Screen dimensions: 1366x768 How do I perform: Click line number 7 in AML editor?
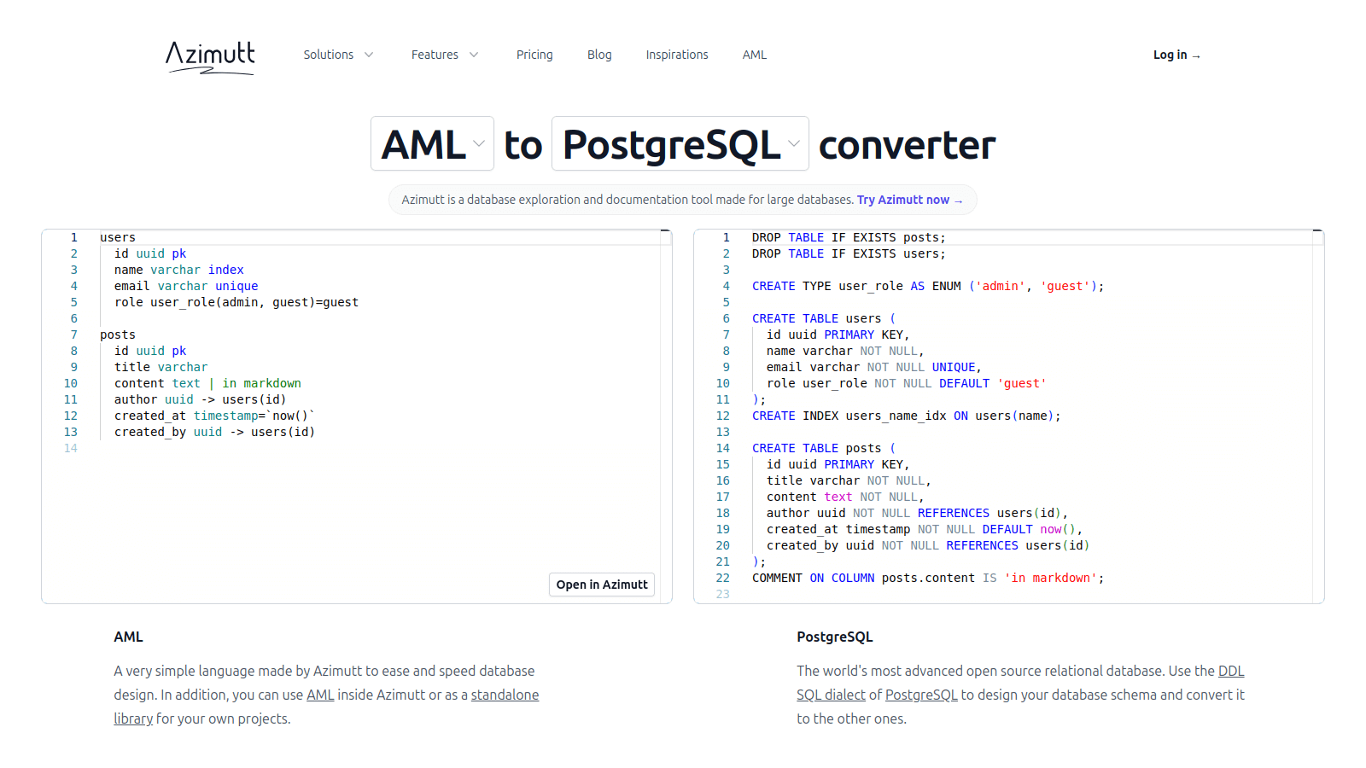[x=74, y=335]
